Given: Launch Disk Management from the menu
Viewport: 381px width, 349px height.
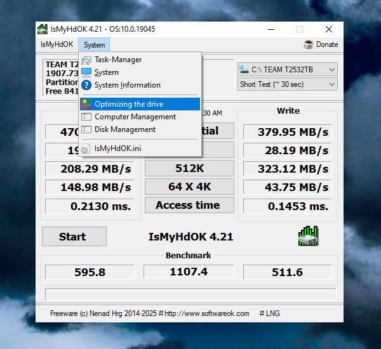Looking at the screenshot, I should click(140, 129).
